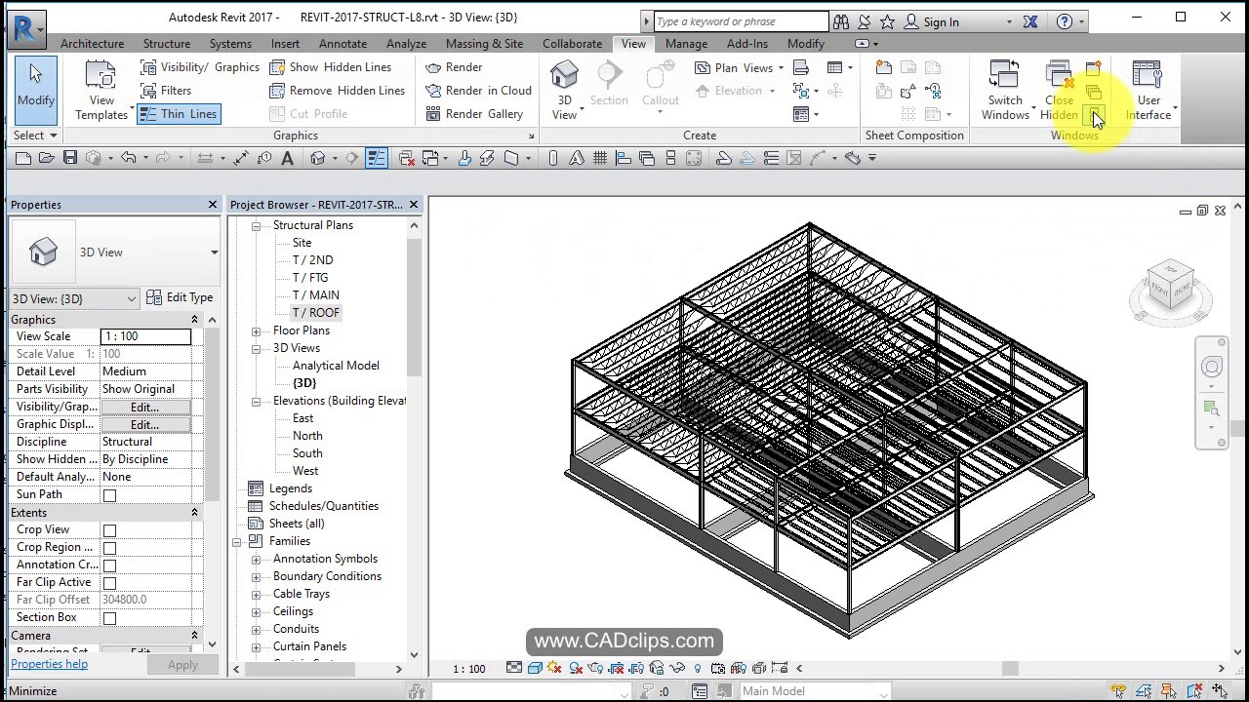Click Close Hidden windows
Screen dimensions: 1249x702
[x=1058, y=86]
